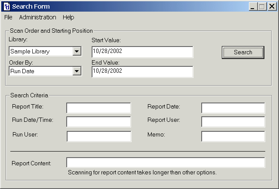The image size is (279, 189).
Task: Focus the Report Title input field
Action: [98, 108]
